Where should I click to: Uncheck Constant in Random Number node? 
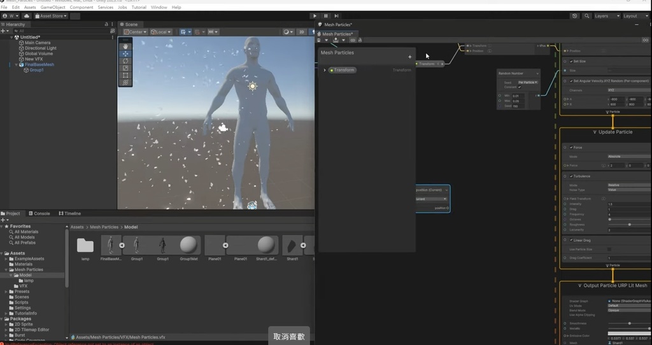pos(520,87)
